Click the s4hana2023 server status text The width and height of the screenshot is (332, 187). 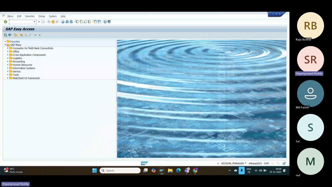click(255, 163)
